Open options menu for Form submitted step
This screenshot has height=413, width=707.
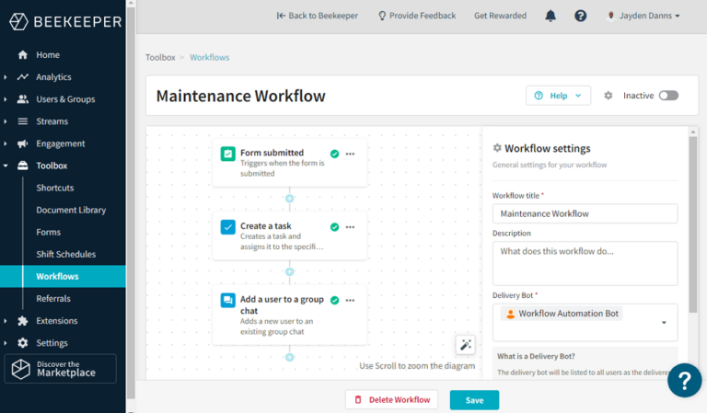(x=350, y=154)
